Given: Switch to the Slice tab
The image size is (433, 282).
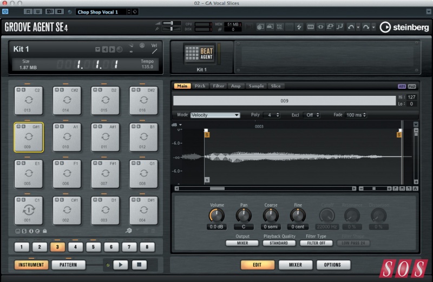Looking at the screenshot, I should point(275,86).
